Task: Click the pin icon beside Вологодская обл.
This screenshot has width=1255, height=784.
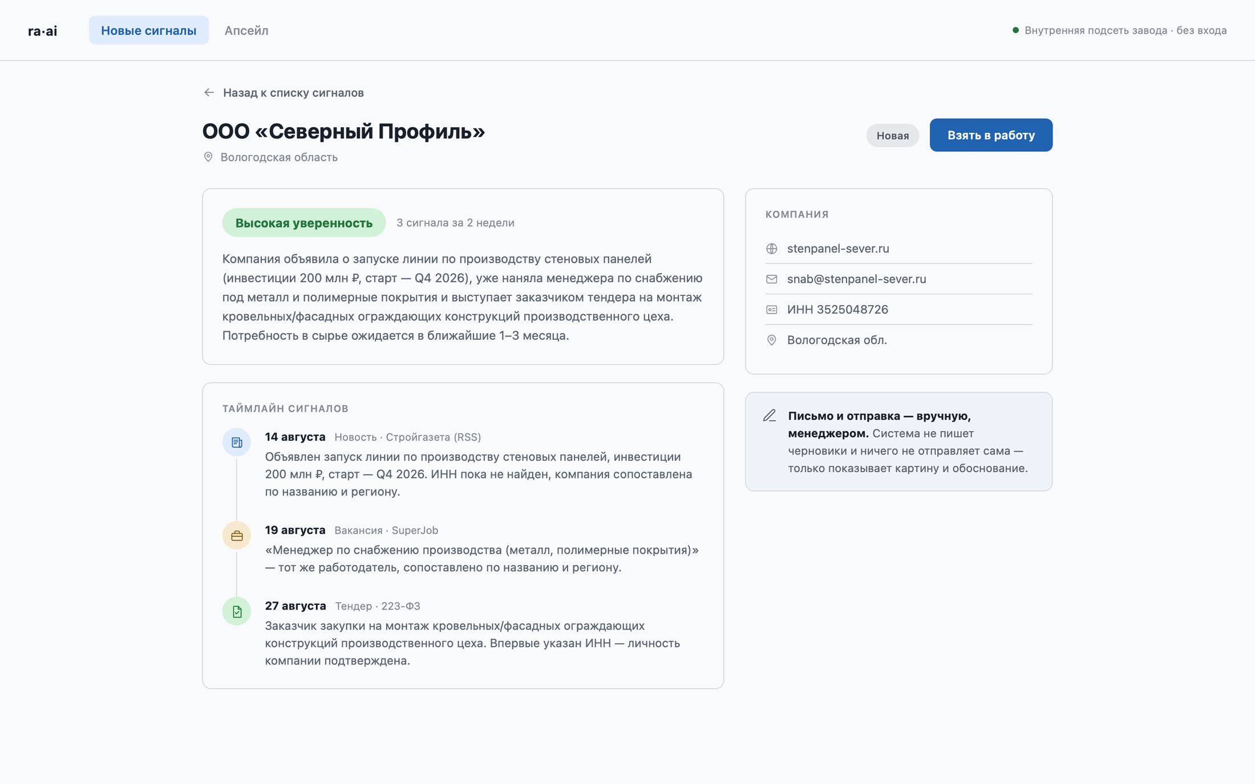Action: point(771,340)
